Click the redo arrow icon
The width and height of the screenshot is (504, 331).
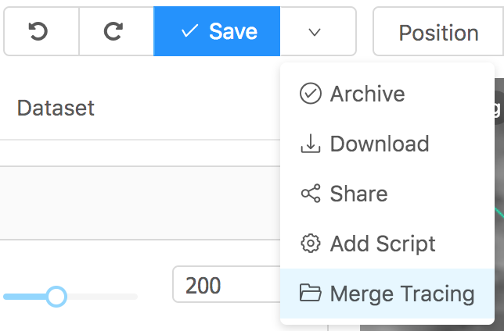[113, 31]
